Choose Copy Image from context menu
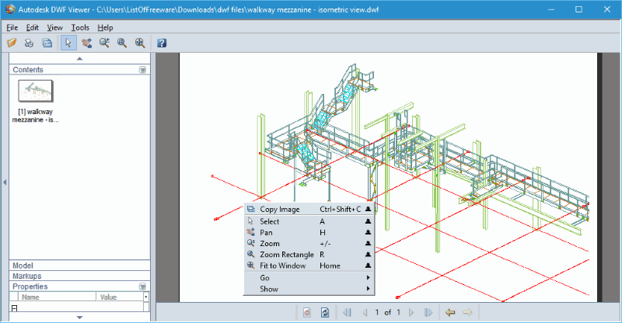This screenshot has height=323, width=622. coord(309,209)
